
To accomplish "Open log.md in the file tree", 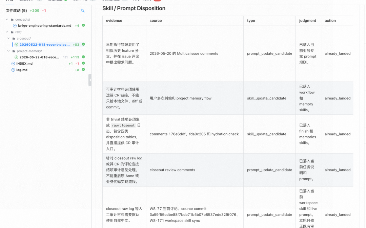I will (x=22, y=70).
